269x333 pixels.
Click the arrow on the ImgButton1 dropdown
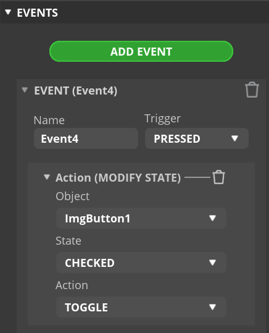(212, 218)
